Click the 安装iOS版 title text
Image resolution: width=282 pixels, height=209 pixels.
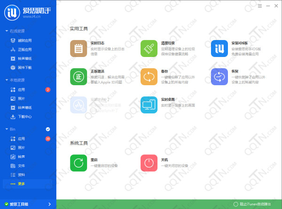click(240, 43)
